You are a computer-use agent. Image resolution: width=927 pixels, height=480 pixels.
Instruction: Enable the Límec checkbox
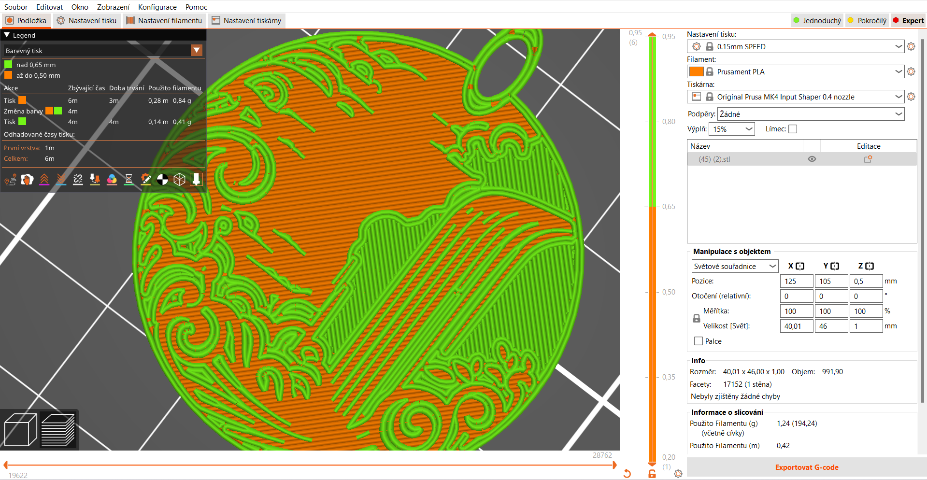pyautogui.click(x=793, y=129)
